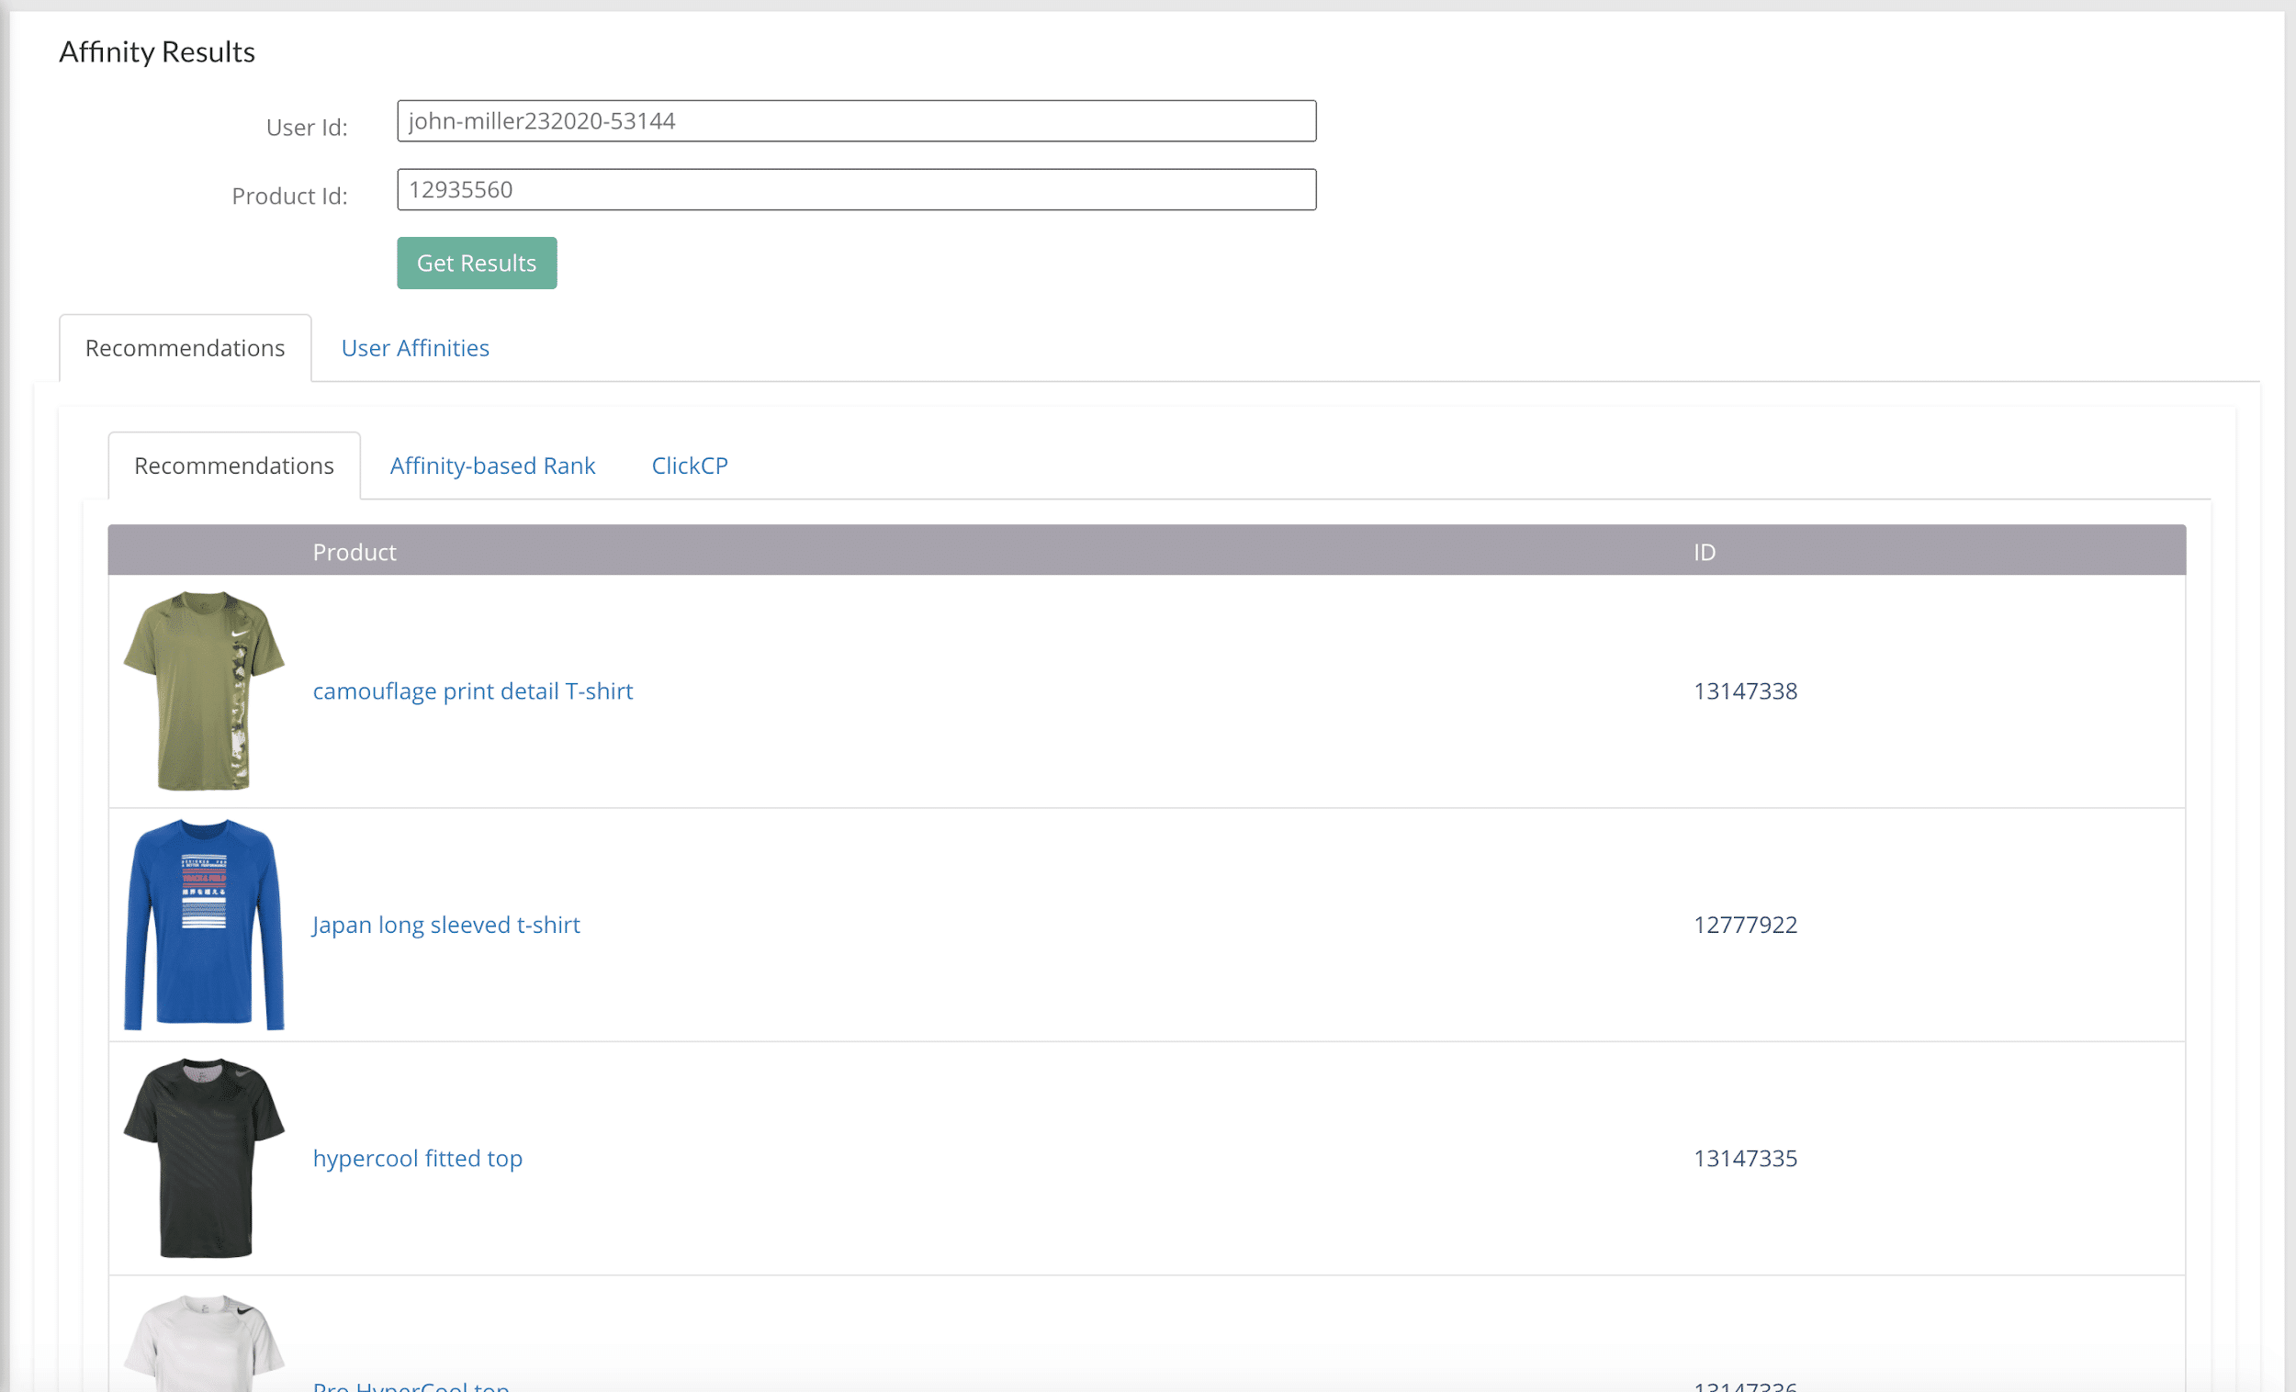Click the green camouflage T-shirt thumbnail
The width and height of the screenshot is (2296, 1392).
coord(204,690)
